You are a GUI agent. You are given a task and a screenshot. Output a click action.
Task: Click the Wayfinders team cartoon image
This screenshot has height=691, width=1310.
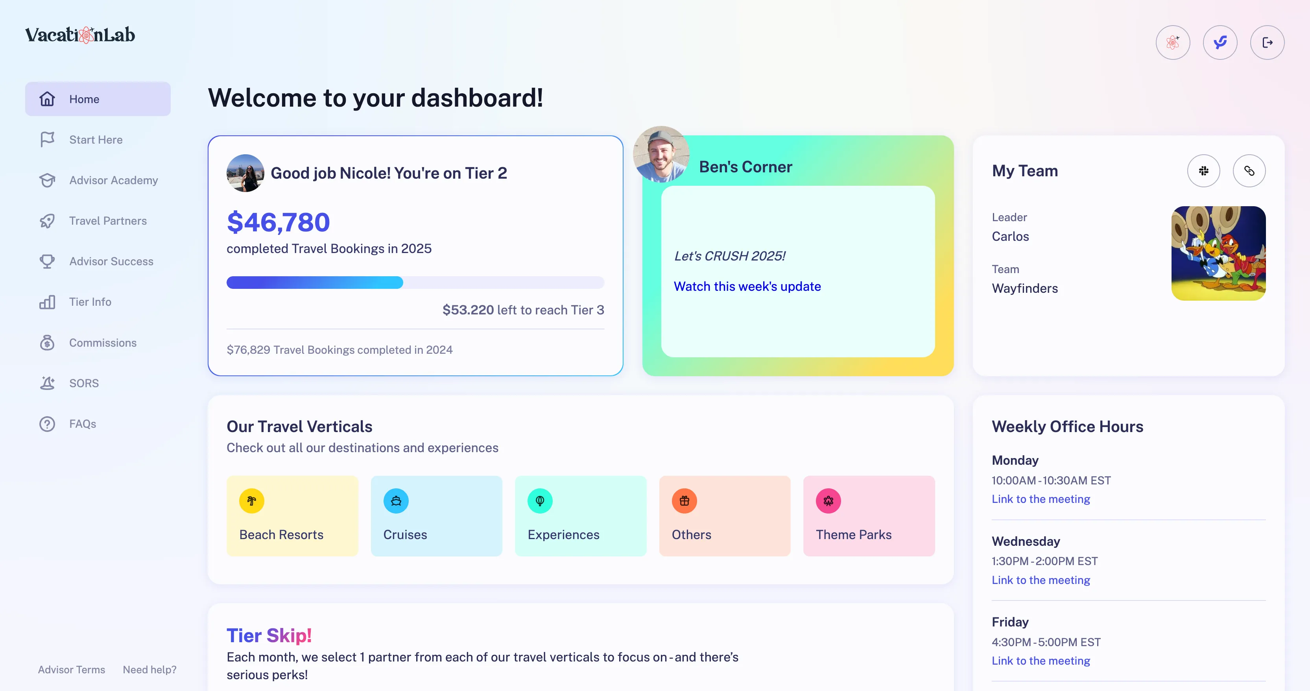[x=1218, y=253]
